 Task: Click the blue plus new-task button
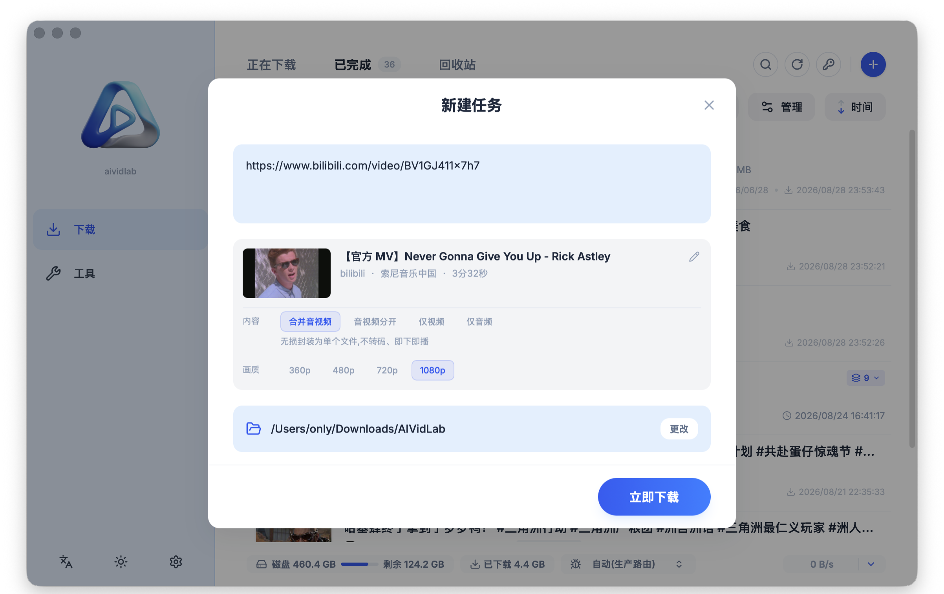[x=873, y=64]
